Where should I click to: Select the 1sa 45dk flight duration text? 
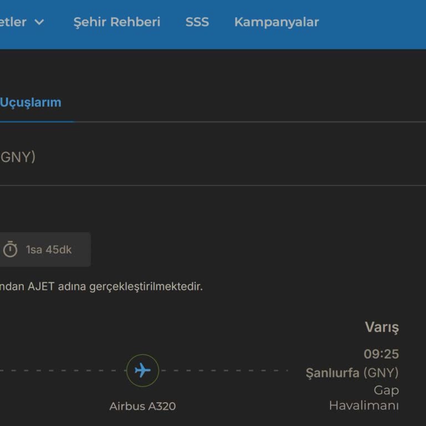[49, 250]
